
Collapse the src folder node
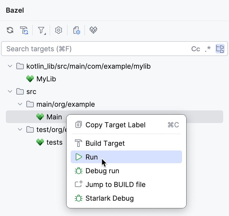(x=10, y=92)
